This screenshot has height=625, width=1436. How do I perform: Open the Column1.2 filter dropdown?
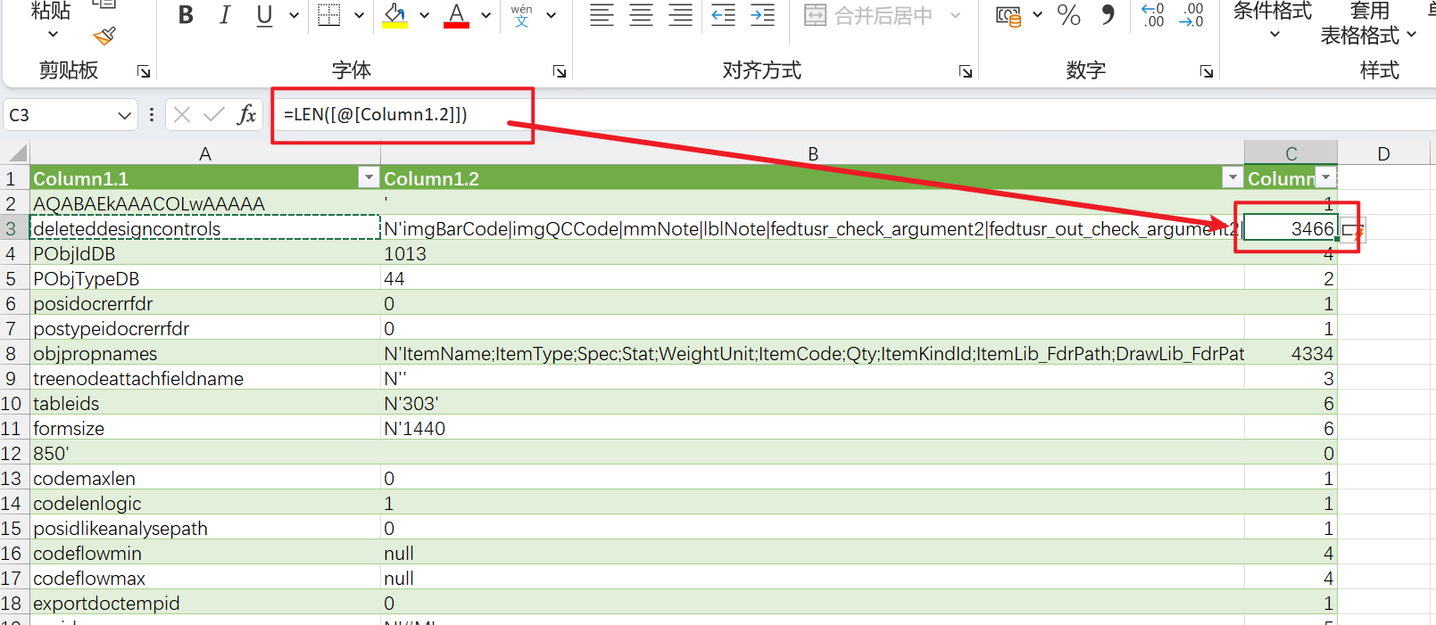1233,177
